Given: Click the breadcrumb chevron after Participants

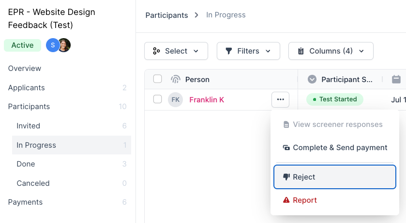Looking at the screenshot, I should pyautogui.click(x=196, y=15).
